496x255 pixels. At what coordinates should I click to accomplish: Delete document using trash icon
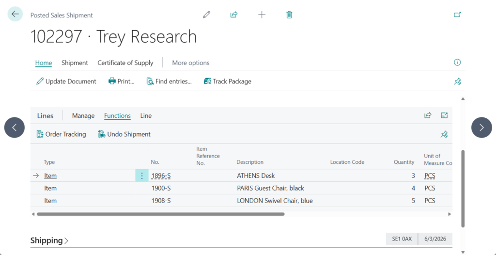point(289,15)
